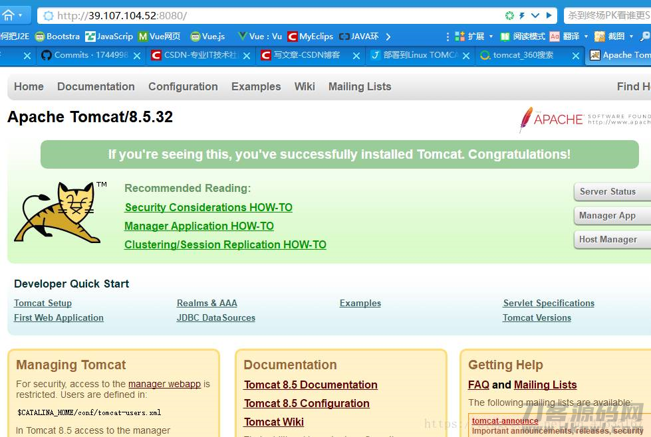Viewport: 651px width, 437px height.
Task: Open Examples link under Developer Quick Start
Action: tap(360, 303)
